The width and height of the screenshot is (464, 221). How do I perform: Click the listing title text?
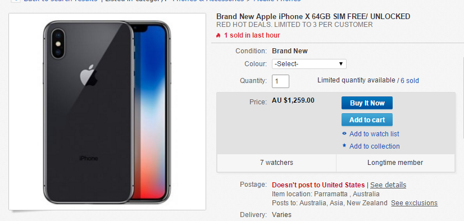(313, 16)
